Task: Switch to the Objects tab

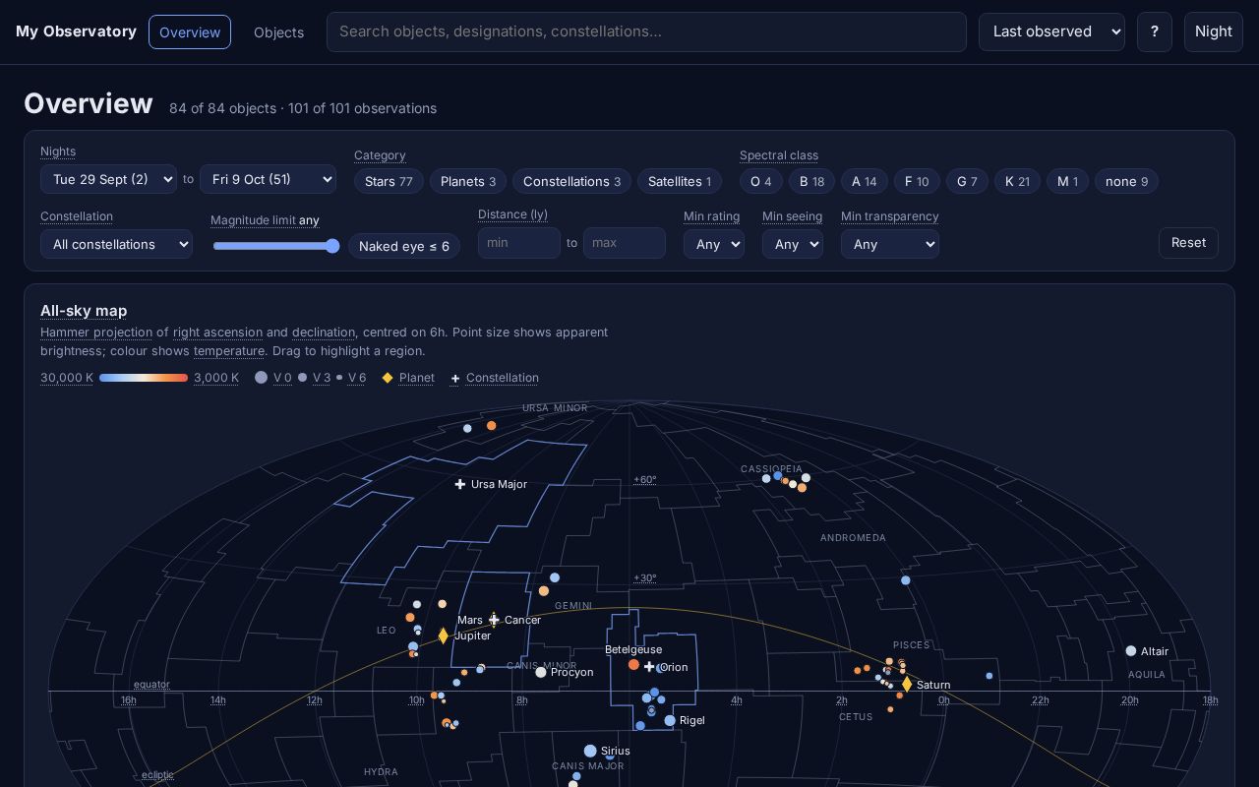Action: click(x=278, y=31)
